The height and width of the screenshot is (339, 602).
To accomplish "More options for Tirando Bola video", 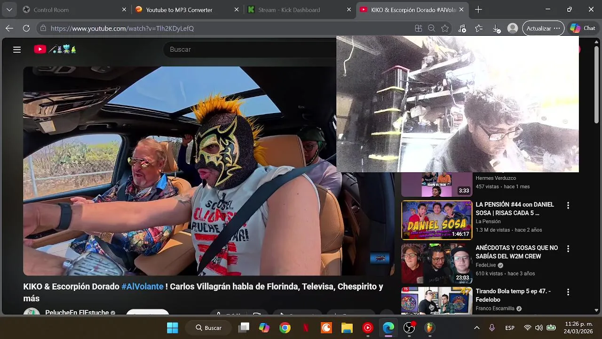I will [x=568, y=292].
